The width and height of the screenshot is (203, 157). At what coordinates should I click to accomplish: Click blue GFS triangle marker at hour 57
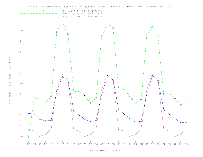[136, 122]
